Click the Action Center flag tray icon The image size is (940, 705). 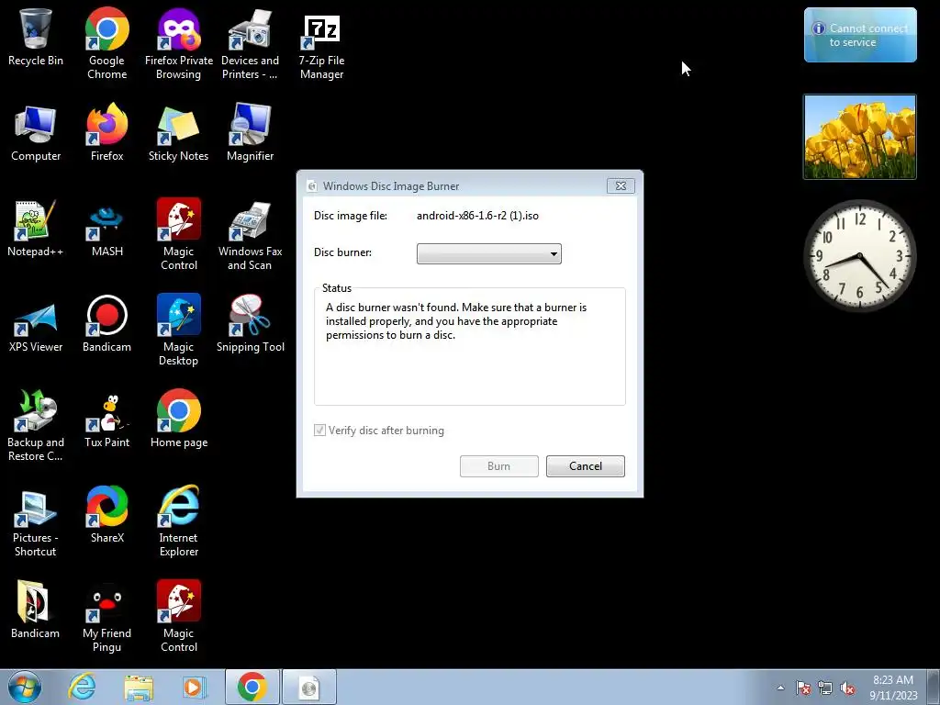click(803, 688)
